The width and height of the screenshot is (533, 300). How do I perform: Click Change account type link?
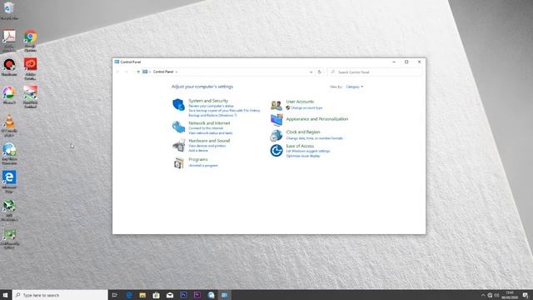[x=306, y=107]
